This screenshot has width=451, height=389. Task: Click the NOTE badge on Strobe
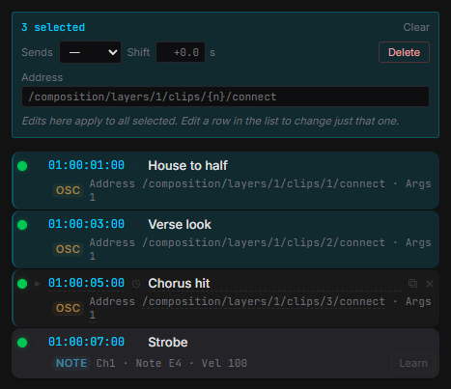tap(71, 363)
